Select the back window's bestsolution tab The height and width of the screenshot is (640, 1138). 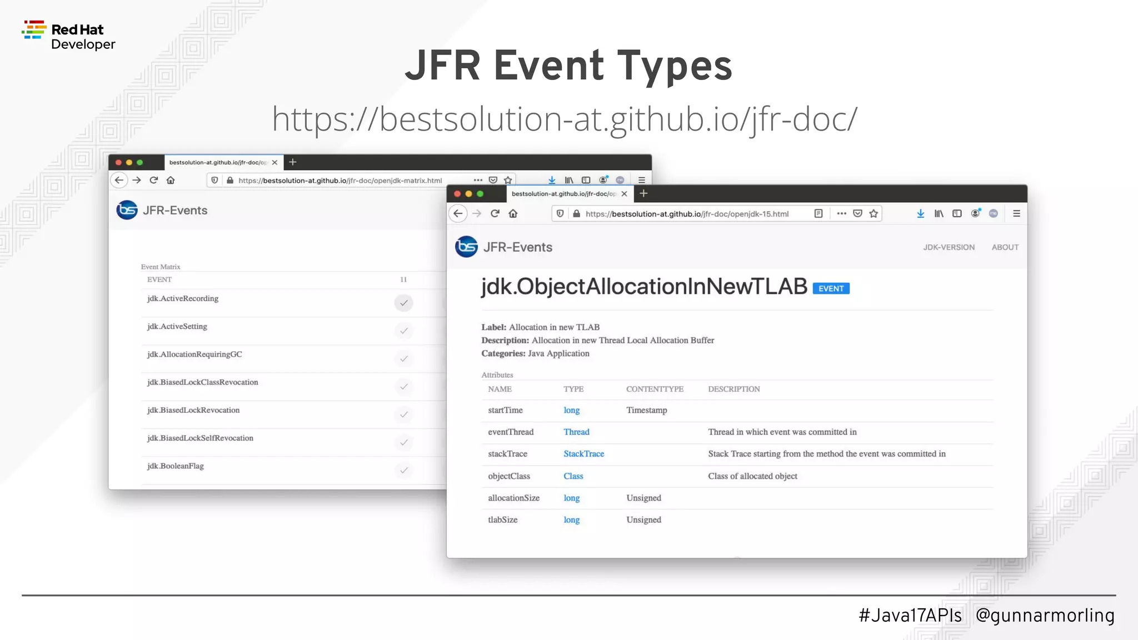(x=224, y=163)
